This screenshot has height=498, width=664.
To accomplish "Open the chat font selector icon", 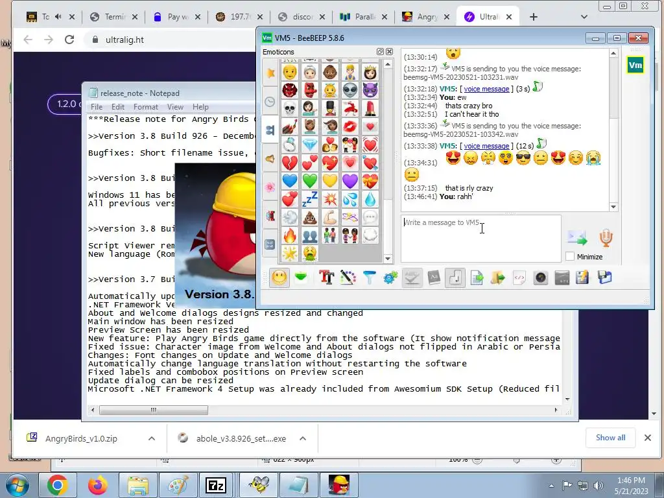I will click(327, 278).
